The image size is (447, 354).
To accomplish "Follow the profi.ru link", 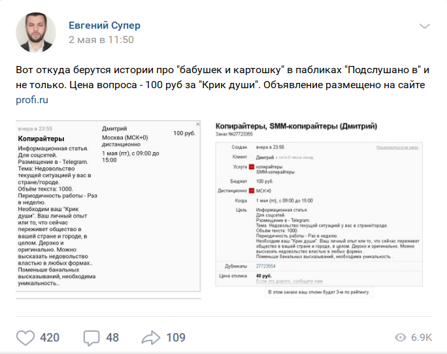I will (x=32, y=100).
